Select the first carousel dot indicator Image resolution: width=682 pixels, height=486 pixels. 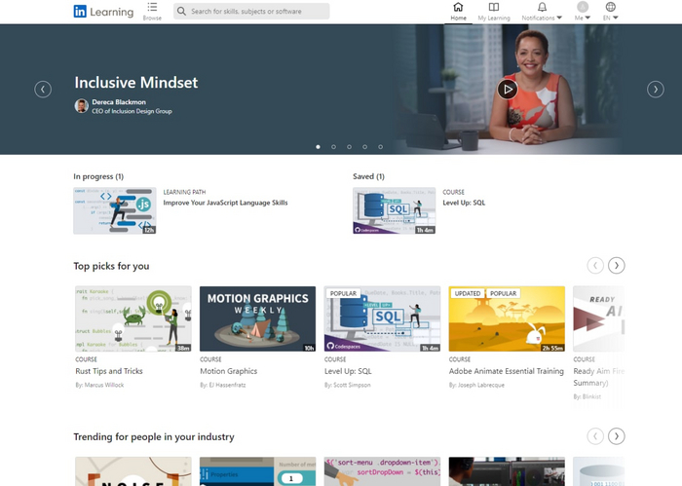pos(318,147)
